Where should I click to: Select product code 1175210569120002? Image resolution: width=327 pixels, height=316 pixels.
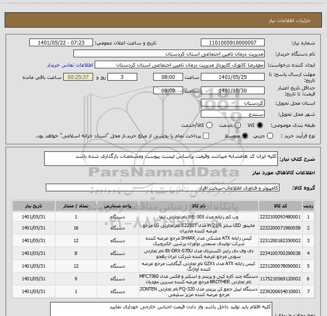point(280,279)
